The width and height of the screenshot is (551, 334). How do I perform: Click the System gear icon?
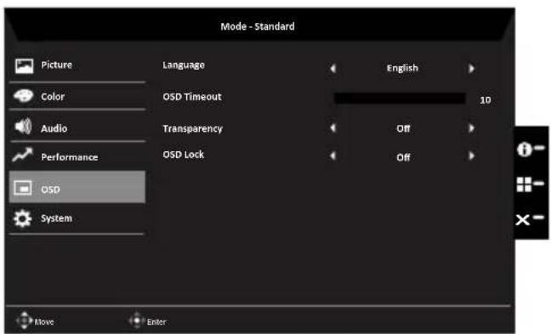(22, 218)
